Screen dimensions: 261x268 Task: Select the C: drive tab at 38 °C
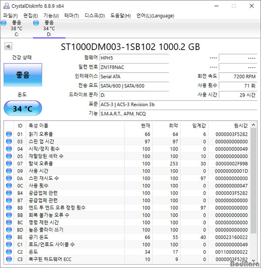17,28
